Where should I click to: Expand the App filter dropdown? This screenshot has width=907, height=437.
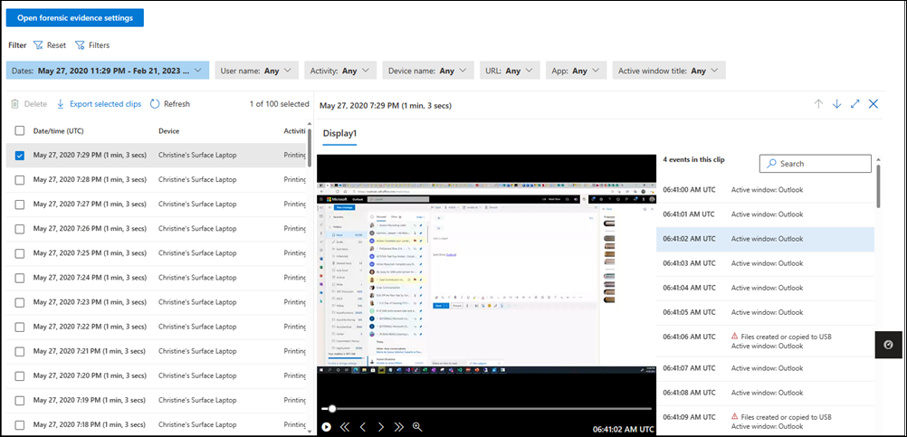576,71
